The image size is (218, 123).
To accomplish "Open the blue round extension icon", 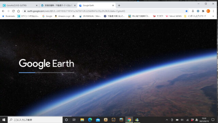I will (x=198, y=11).
